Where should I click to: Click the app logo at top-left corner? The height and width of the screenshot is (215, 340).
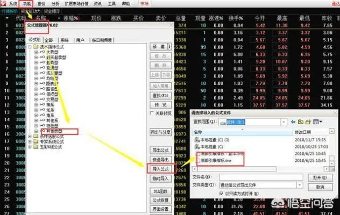(x=3, y=3)
